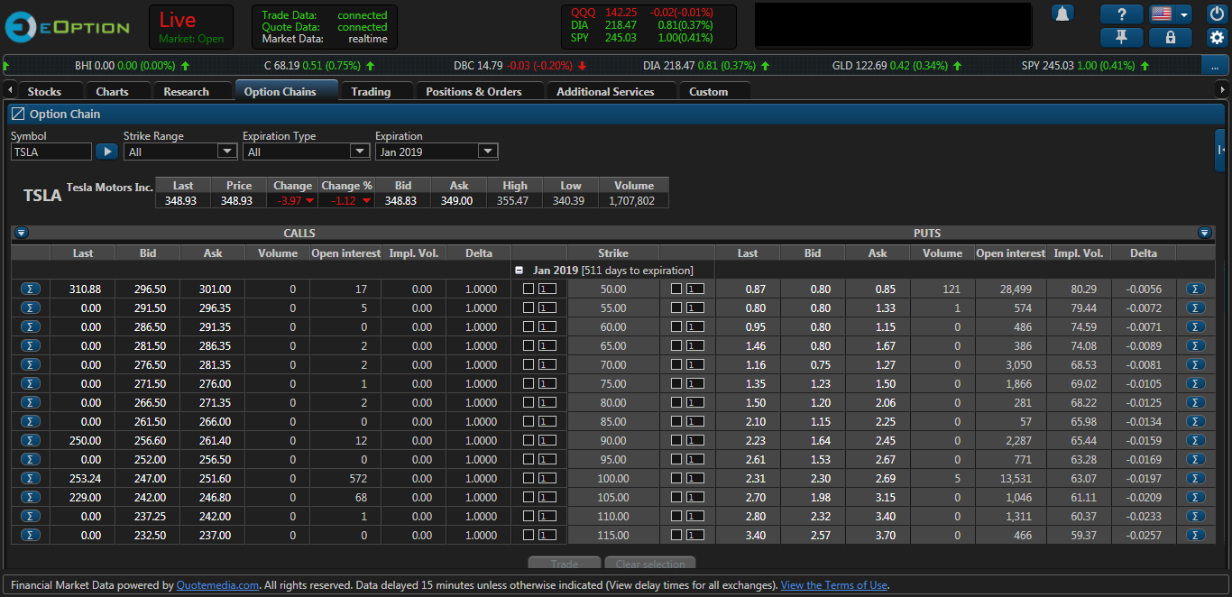The width and height of the screenshot is (1232, 597).
Task: Open the ticker bar ellipsis menu
Action: 1215,66
